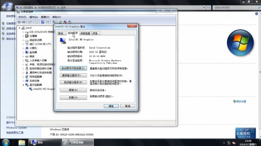Viewport: 261px width, 146px height.
Task: Expand the 键盘 node
Action: (23, 56)
